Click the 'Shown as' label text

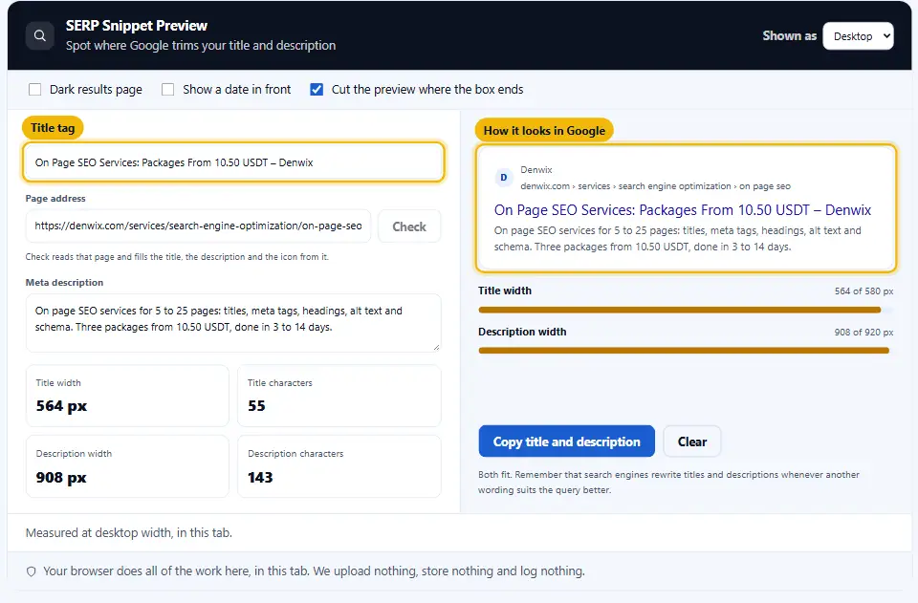coord(789,35)
